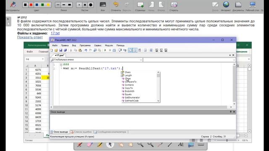Open the Сервис menu
269x151 pixels.
click(98, 45)
